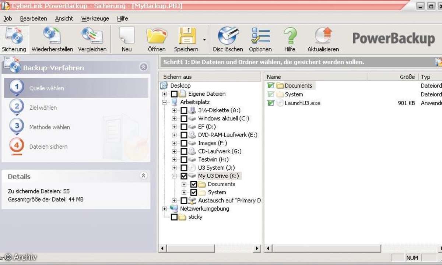Check the Testwin (H:) checkbox
The width and height of the screenshot is (442, 265).
(184, 160)
